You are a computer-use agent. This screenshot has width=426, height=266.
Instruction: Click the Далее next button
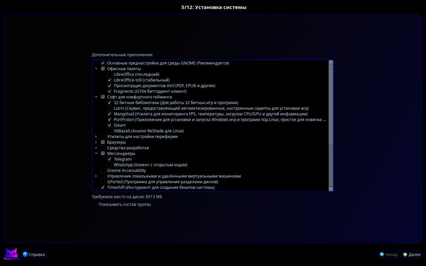412,254
